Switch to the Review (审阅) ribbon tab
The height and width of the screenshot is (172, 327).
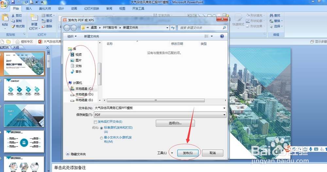point(109,8)
